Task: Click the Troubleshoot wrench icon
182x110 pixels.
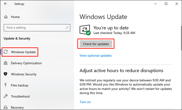Action: coord(6,96)
